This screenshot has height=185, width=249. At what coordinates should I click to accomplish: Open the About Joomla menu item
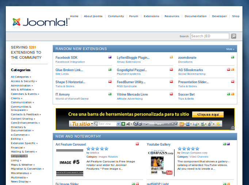[x=93, y=16]
